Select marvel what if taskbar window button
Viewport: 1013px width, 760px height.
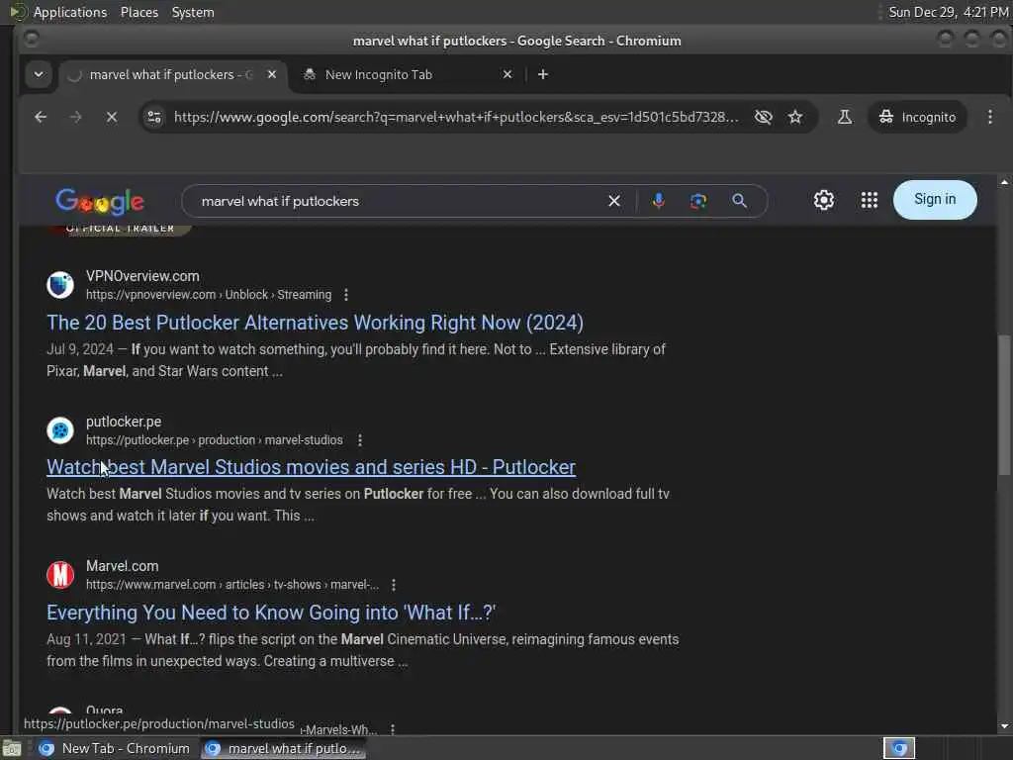(x=284, y=748)
